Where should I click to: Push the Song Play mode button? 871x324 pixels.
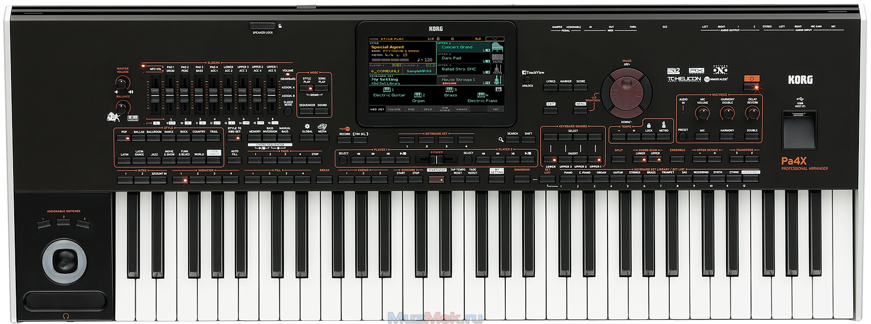[321, 88]
